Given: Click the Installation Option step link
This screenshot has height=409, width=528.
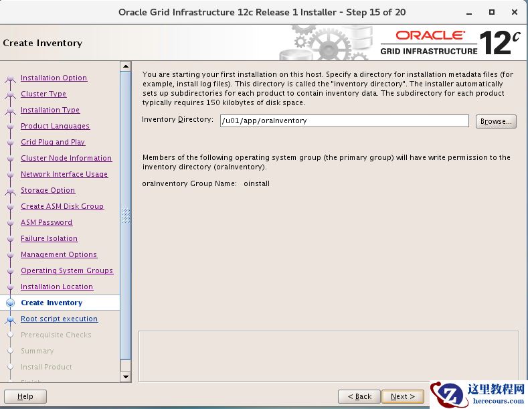Looking at the screenshot, I should (x=54, y=78).
